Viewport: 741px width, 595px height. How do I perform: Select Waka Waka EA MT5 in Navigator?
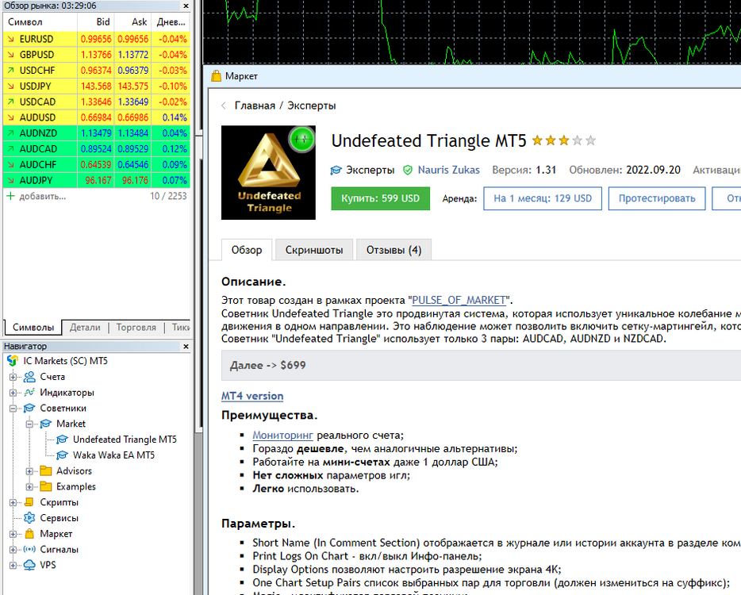[113, 455]
